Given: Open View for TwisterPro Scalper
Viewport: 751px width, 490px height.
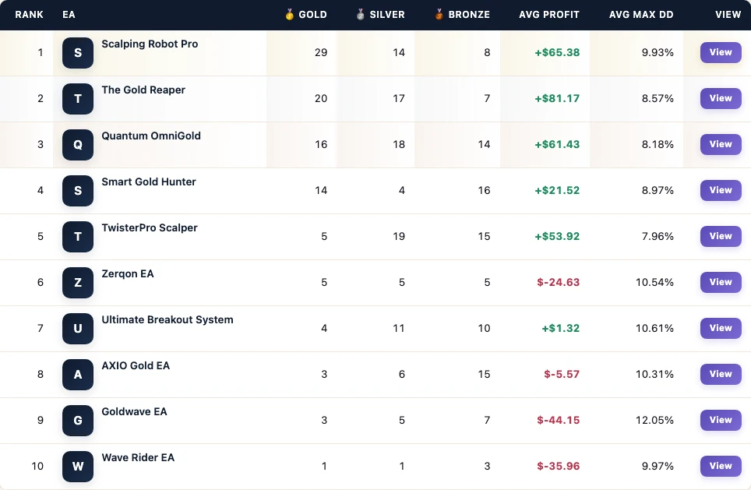Looking at the screenshot, I should (x=721, y=236).
